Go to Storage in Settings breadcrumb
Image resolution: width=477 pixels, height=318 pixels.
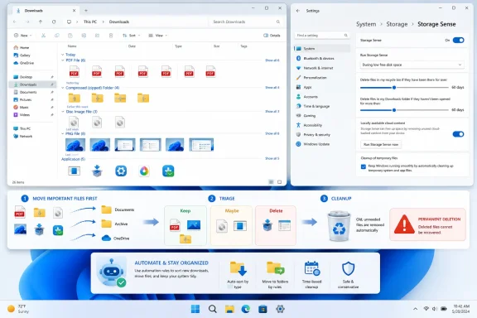[x=397, y=24]
